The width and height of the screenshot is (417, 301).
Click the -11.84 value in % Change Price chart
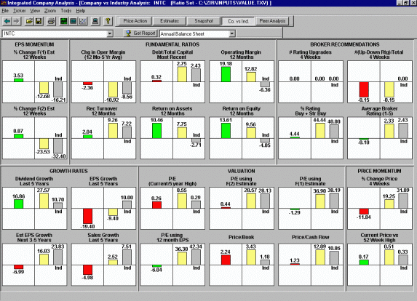click(364, 217)
